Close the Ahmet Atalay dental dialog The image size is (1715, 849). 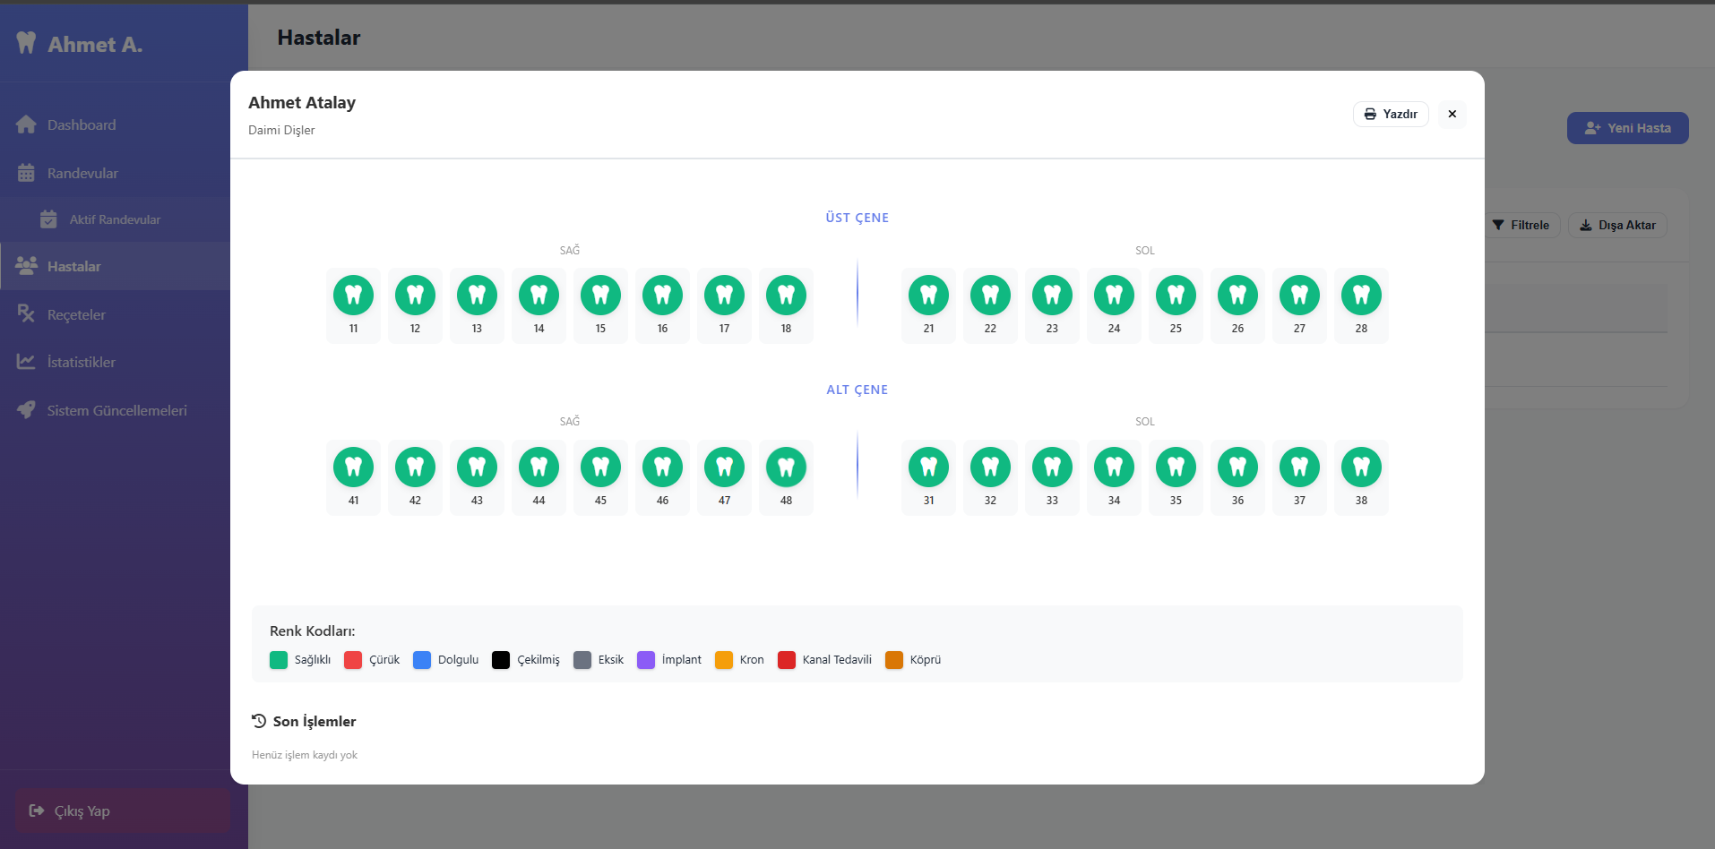click(1452, 114)
